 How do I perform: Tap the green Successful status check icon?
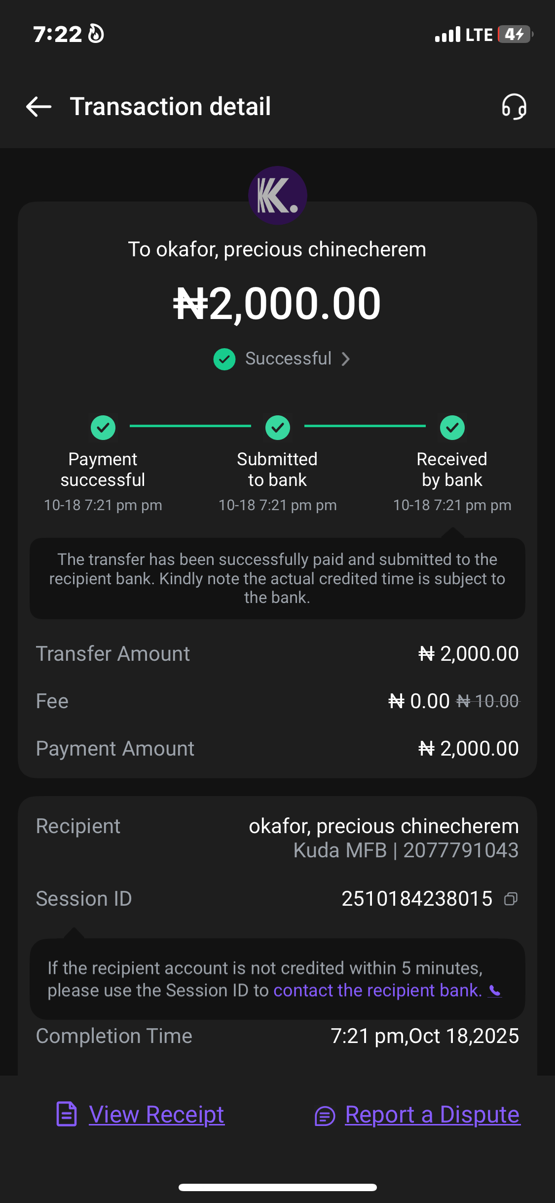pos(224,359)
